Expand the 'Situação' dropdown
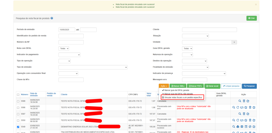The image size is (272, 133). 195,36
